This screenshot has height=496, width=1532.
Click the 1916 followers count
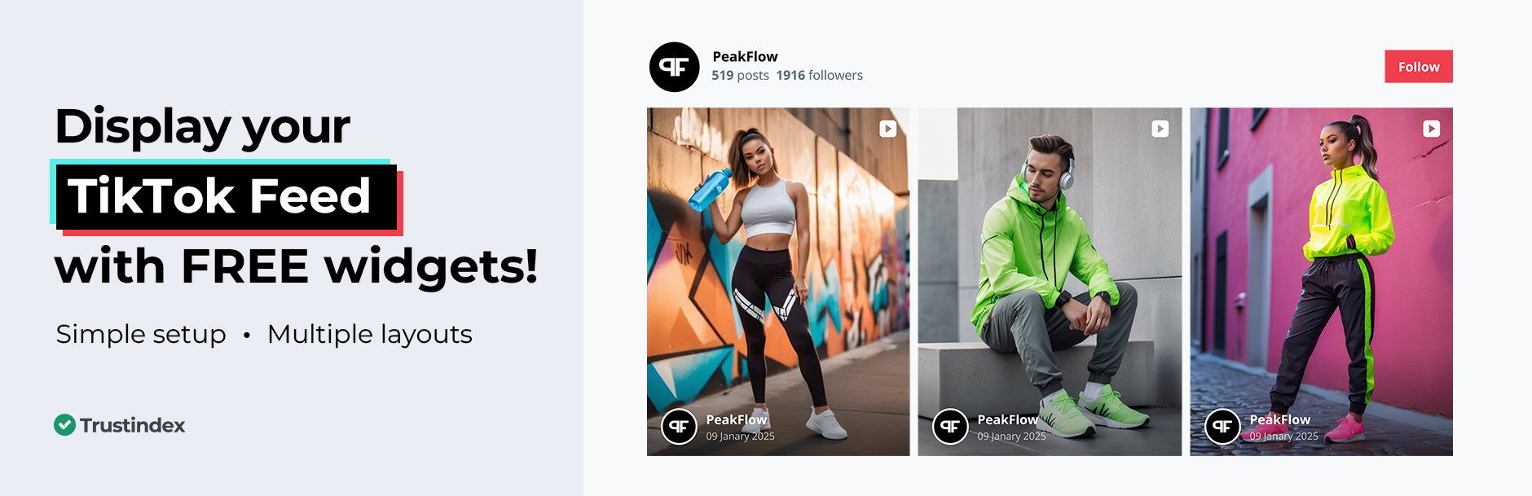pyautogui.click(x=819, y=75)
